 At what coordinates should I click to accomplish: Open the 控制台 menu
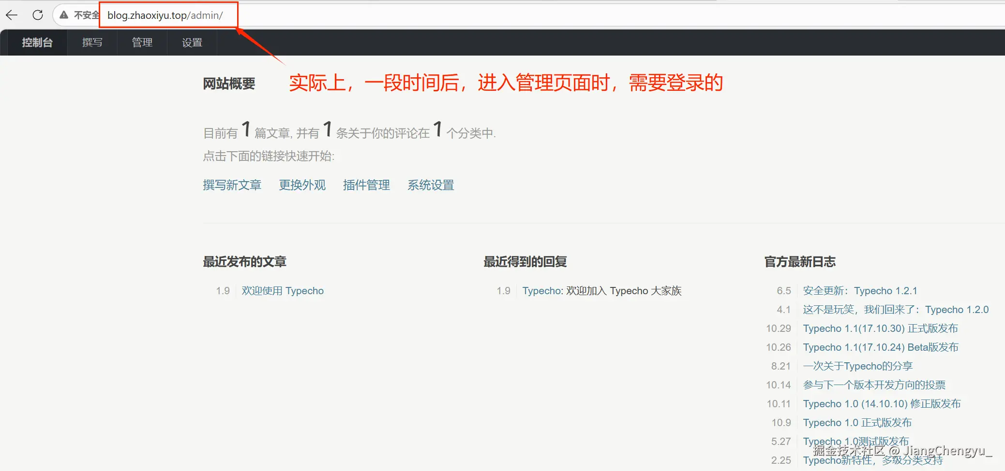point(37,43)
